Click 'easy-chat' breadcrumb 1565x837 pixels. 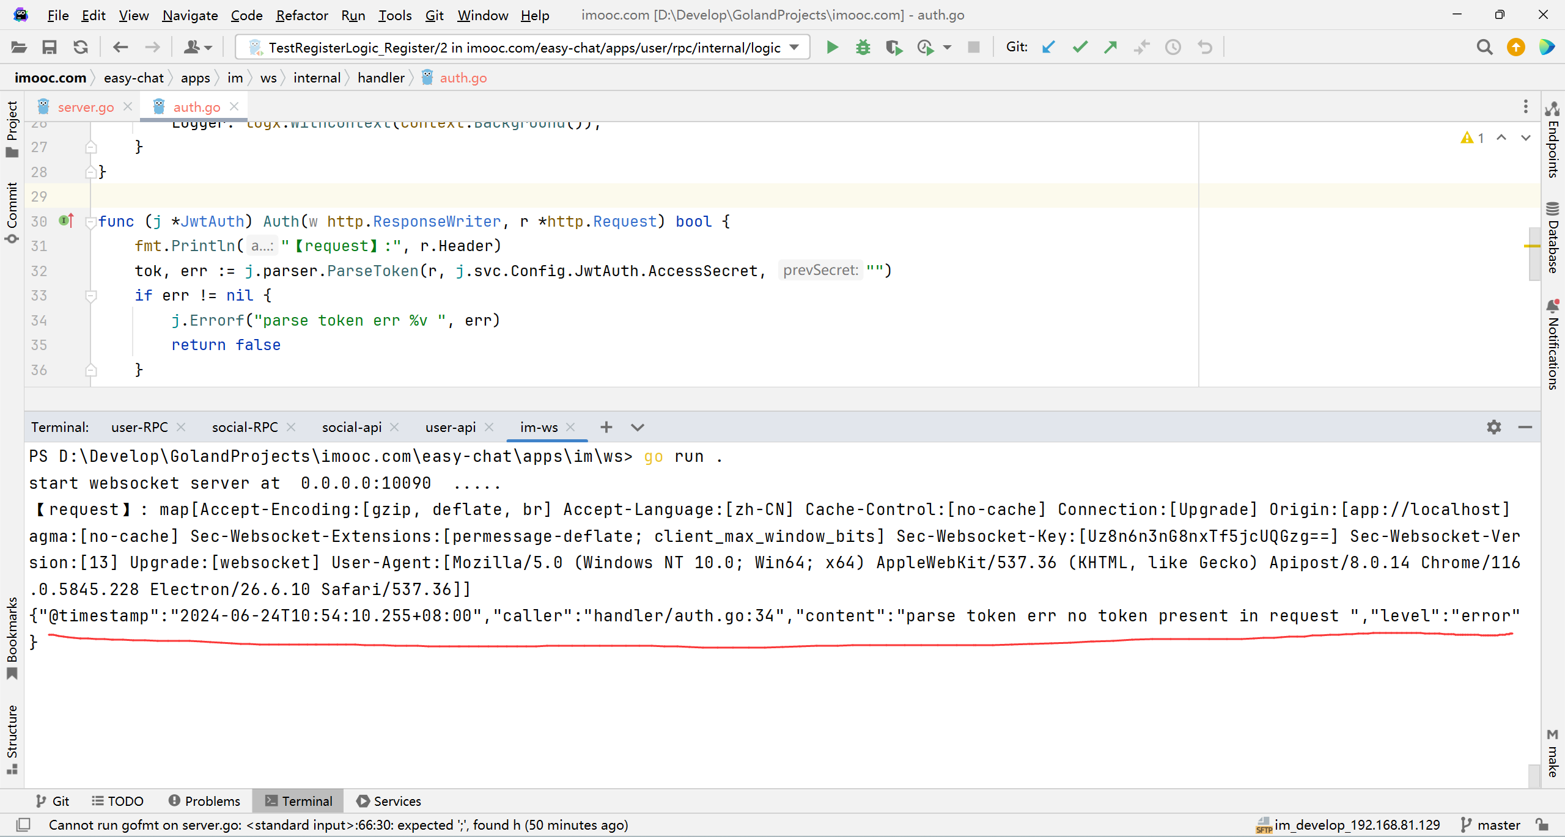(x=134, y=78)
